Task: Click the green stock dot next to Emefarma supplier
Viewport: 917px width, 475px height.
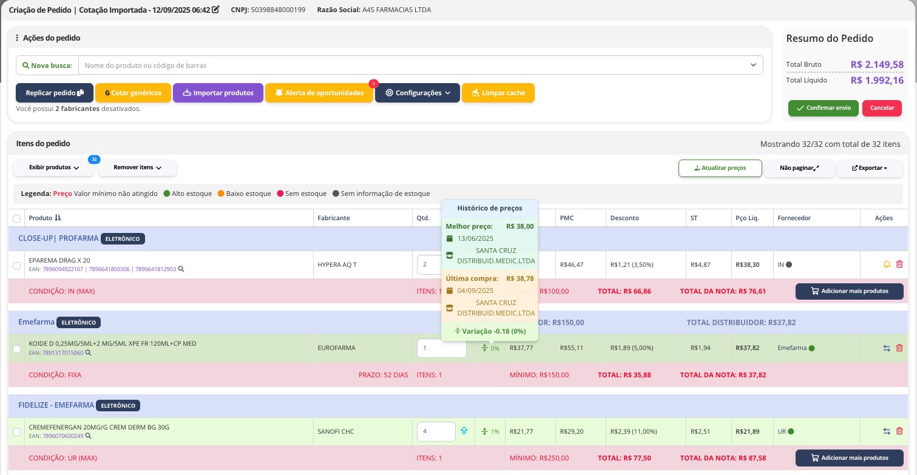Action: tap(811, 348)
